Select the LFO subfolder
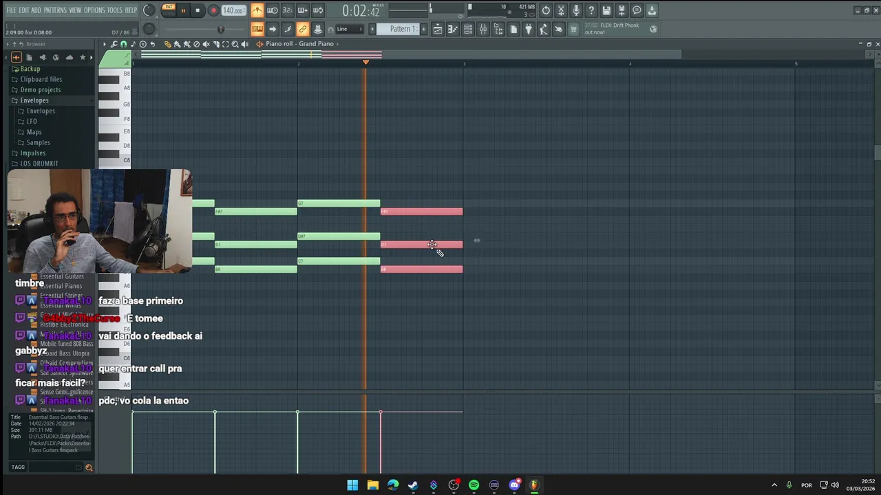Screen dimensions: 881x495 (32, 121)
